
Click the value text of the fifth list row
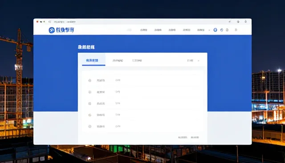[x=118, y=126]
